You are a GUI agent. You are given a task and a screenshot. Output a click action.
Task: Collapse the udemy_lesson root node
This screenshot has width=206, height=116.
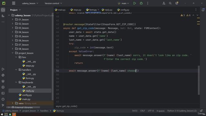[x=9, y=15]
